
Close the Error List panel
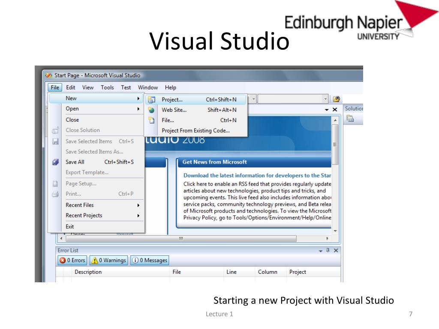pyautogui.click(x=336, y=251)
